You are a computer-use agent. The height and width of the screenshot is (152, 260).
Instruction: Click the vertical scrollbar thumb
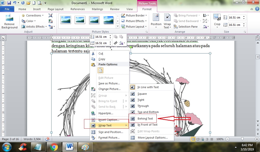[x=258, y=57]
